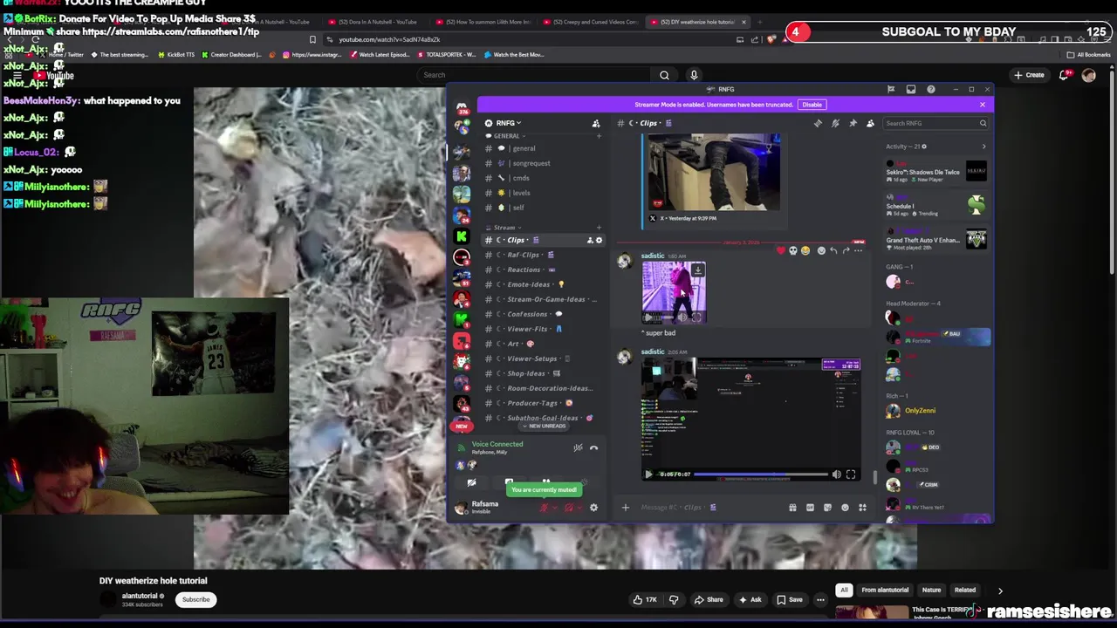Click the Search RNFG field
The width and height of the screenshot is (1117, 628).
pos(935,123)
